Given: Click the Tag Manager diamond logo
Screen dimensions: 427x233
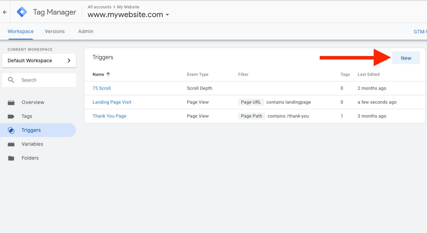Looking at the screenshot, I should (x=22, y=11).
